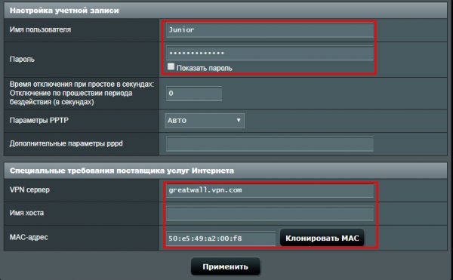Click the Пароль label
This screenshot has width=453, height=280.
[22, 60]
